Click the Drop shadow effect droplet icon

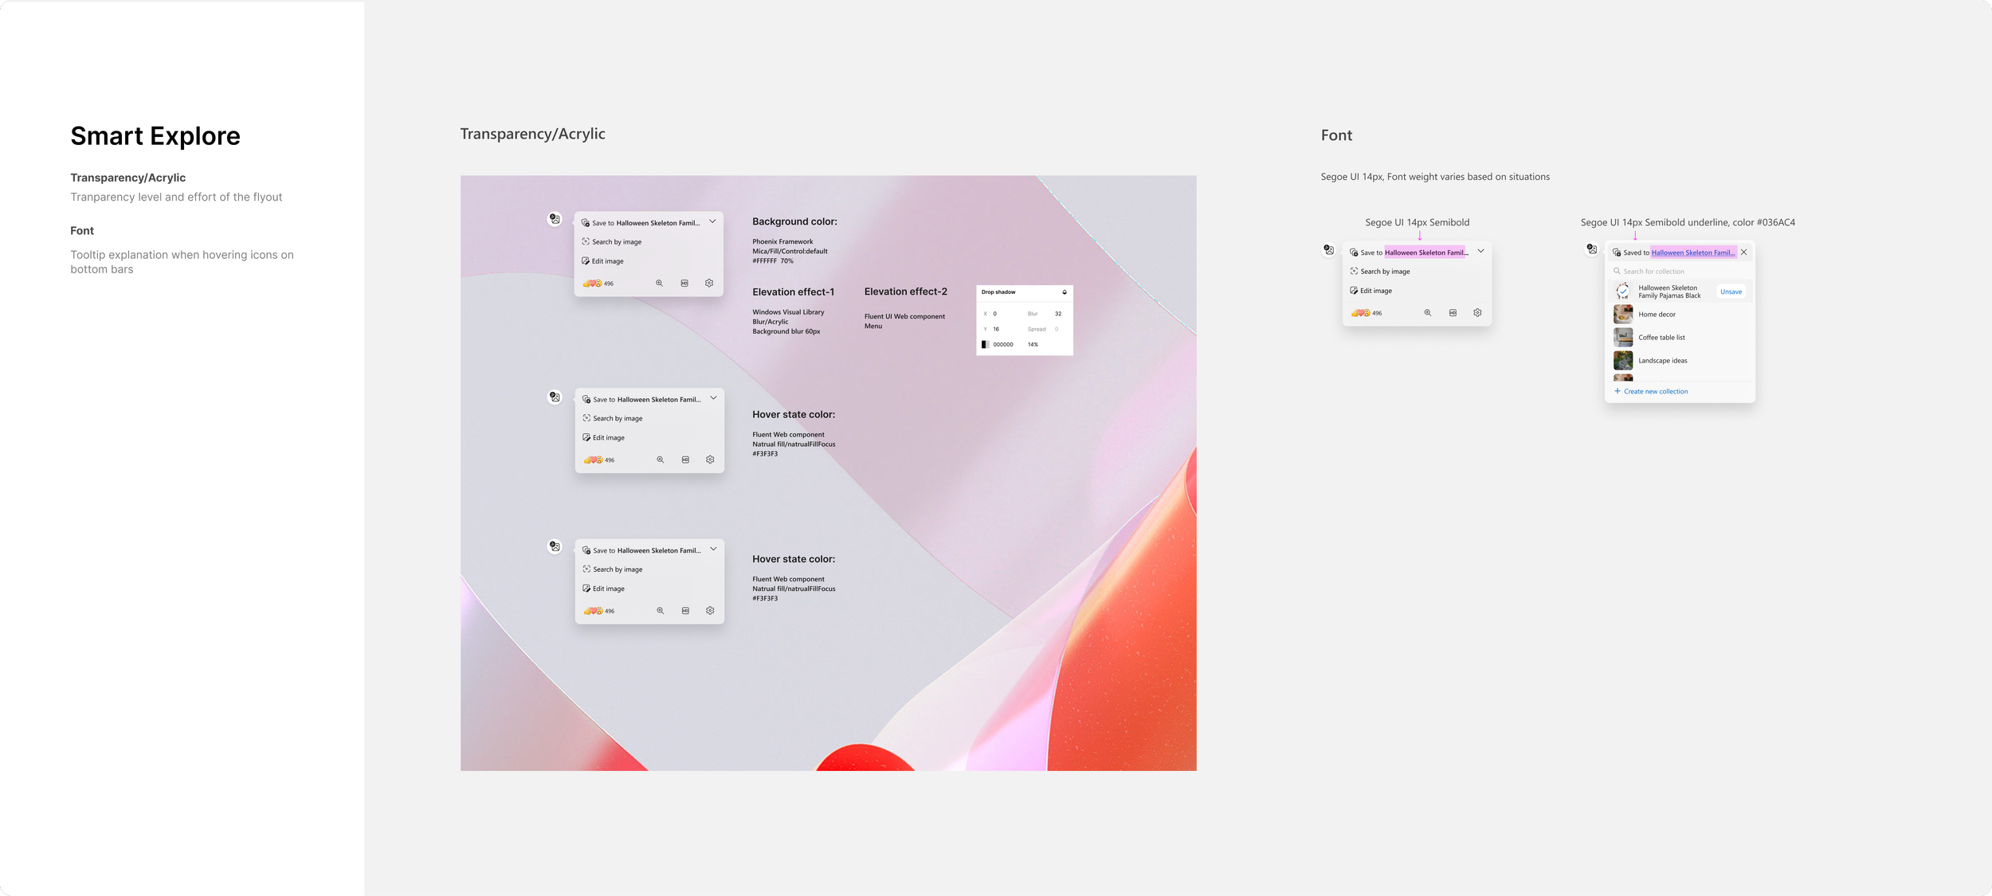pos(1064,292)
